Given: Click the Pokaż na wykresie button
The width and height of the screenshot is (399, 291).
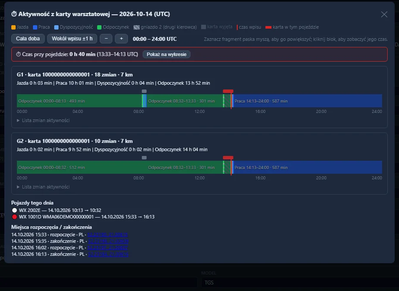Looking at the screenshot, I should coord(167,54).
